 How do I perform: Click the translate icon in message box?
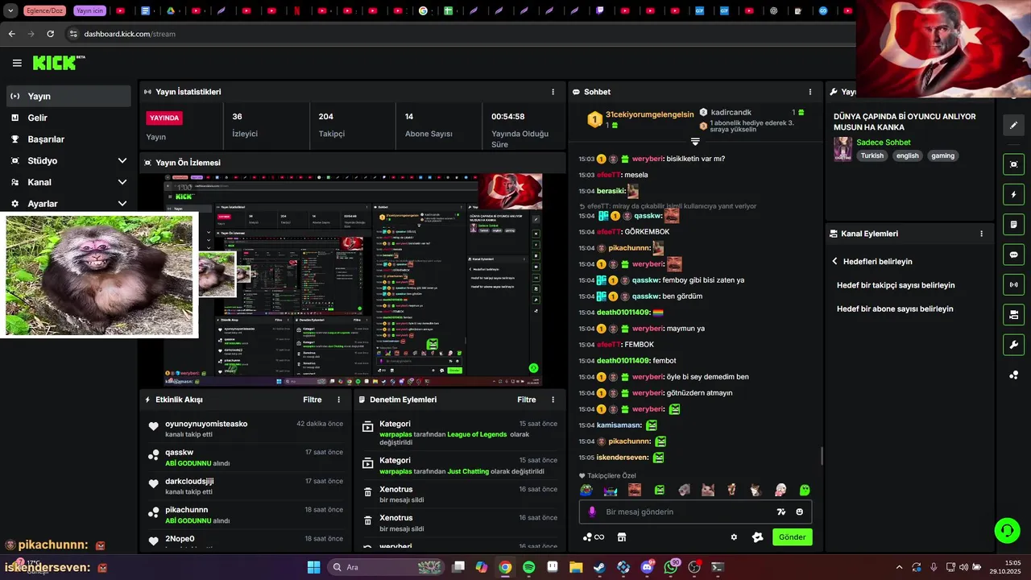pyautogui.click(x=780, y=512)
